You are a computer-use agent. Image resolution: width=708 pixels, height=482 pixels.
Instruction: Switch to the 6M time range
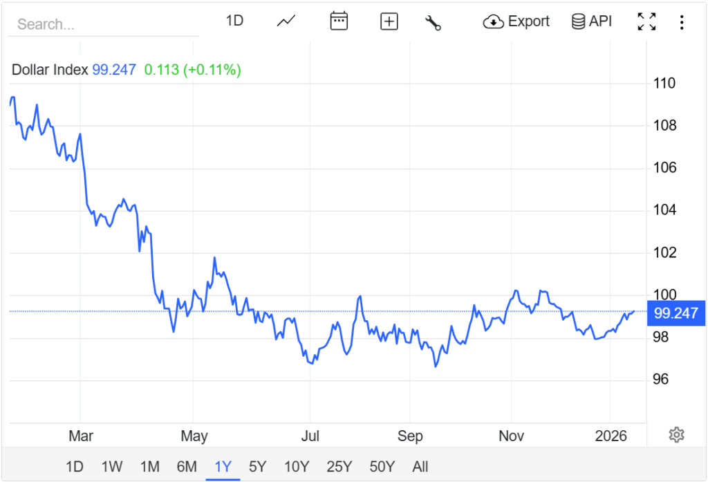(187, 466)
